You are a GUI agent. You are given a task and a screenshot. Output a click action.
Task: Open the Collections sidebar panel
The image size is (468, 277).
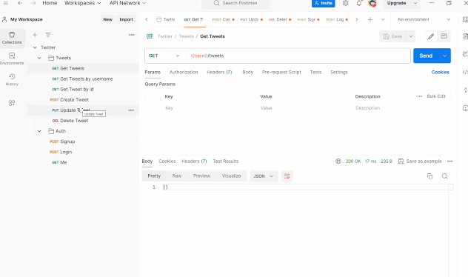click(12, 38)
